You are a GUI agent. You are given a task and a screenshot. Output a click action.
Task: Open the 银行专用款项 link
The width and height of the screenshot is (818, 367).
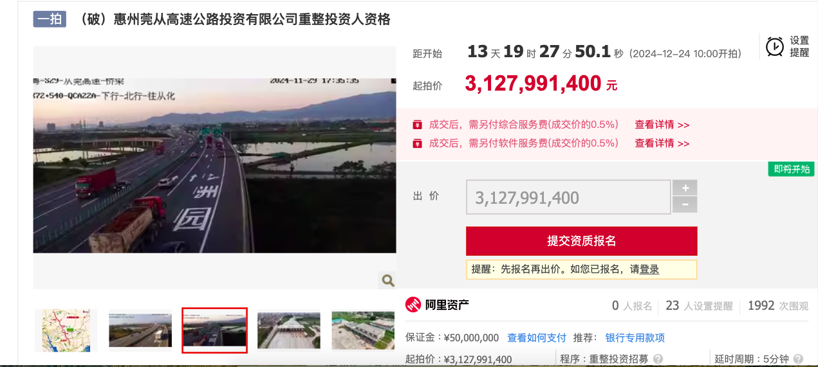pos(635,337)
